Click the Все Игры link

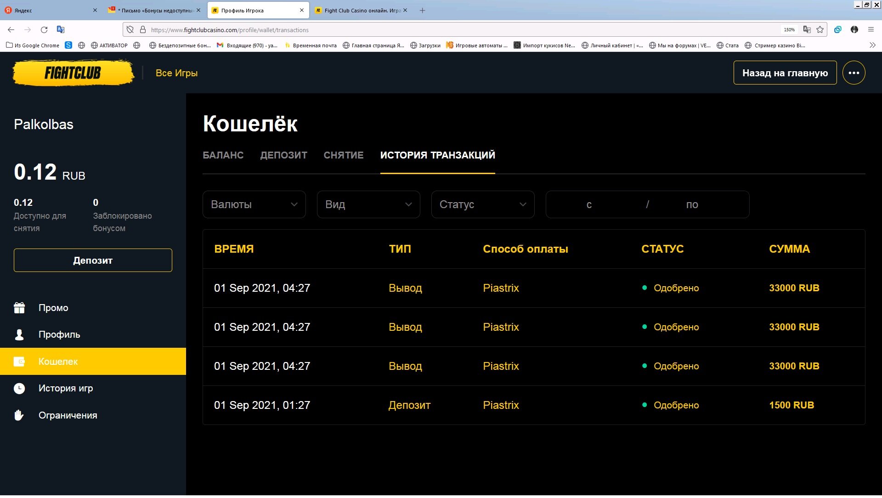[x=176, y=73]
